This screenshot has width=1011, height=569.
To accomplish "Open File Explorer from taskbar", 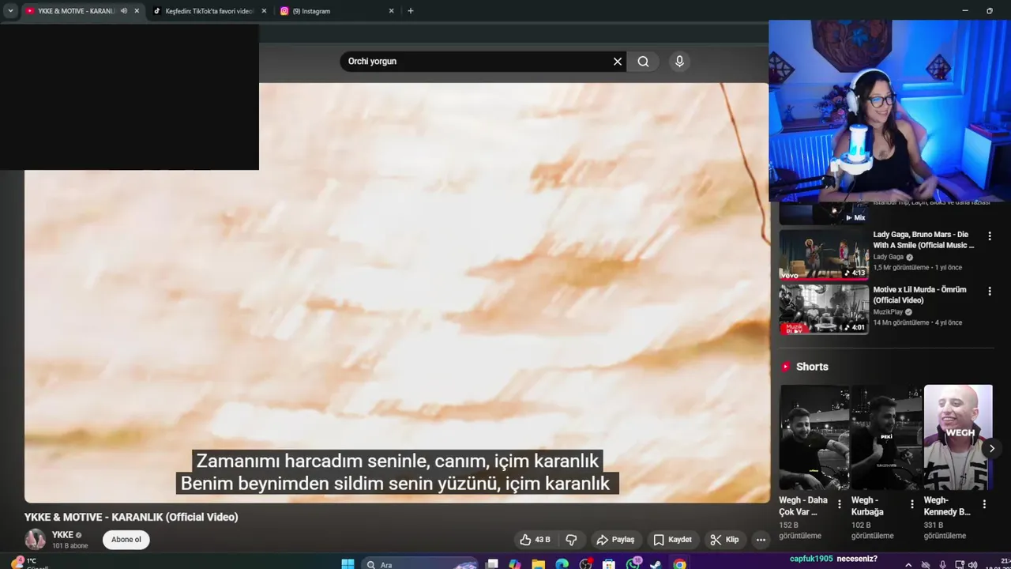I will (539, 564).
